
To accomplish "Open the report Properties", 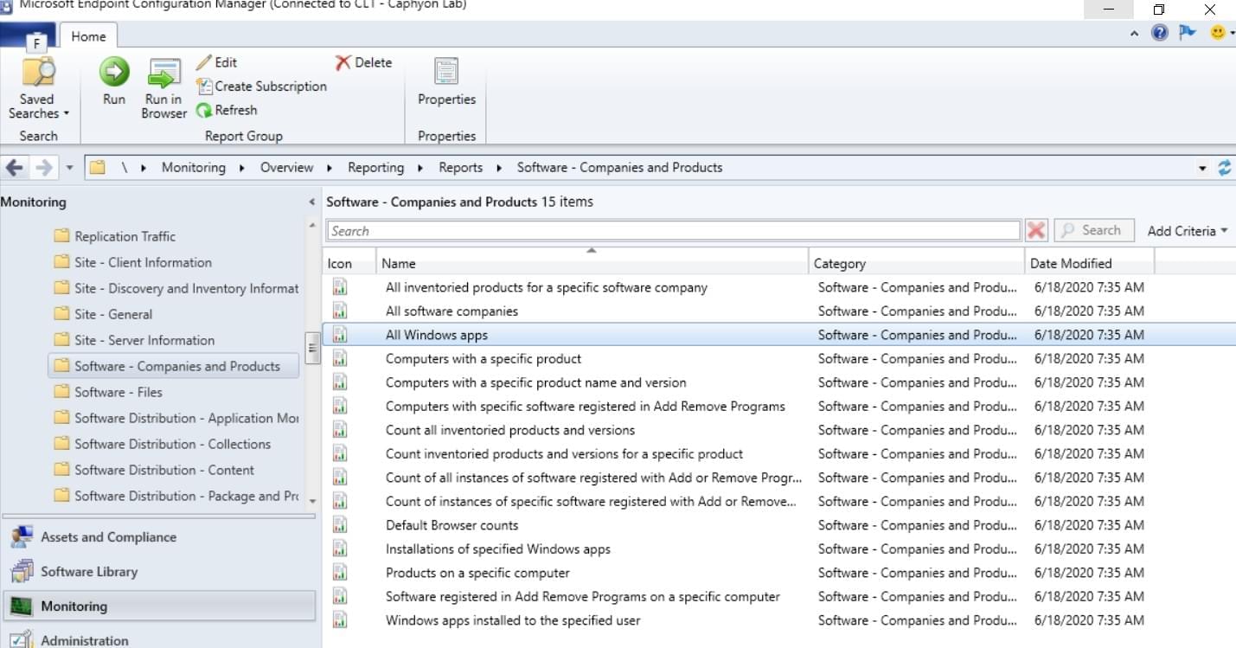I will pos(445,82).
